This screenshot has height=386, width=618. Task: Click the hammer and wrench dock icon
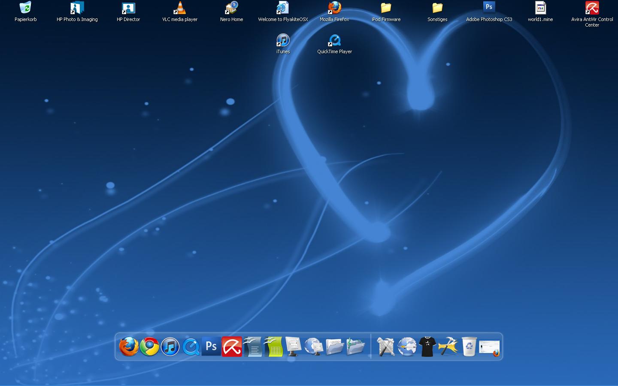point(448,347)
